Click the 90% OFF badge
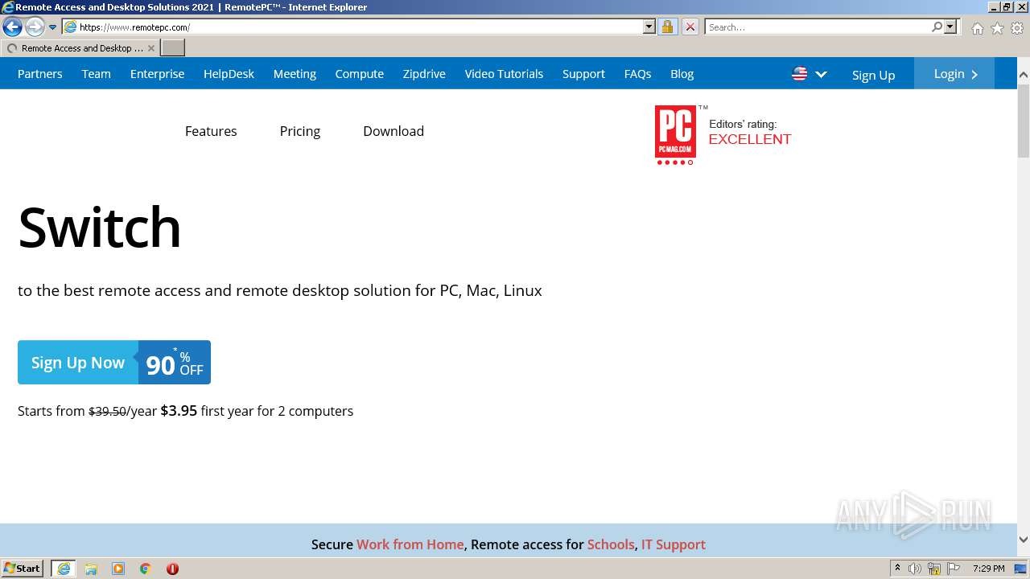Image resolution: width=1030 pixels, height=579 pixels. pyautogui.click(x=175, y=363)
